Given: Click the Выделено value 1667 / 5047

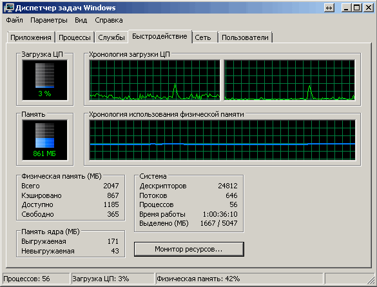Looking at the screenshot, I should 219,223.
